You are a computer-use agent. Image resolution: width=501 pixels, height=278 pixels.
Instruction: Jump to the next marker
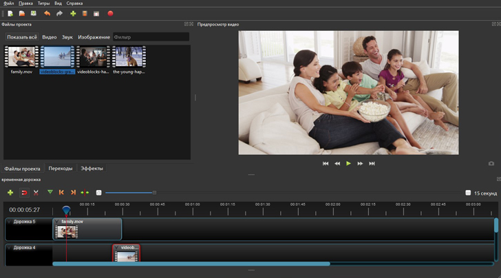[73, 193]
